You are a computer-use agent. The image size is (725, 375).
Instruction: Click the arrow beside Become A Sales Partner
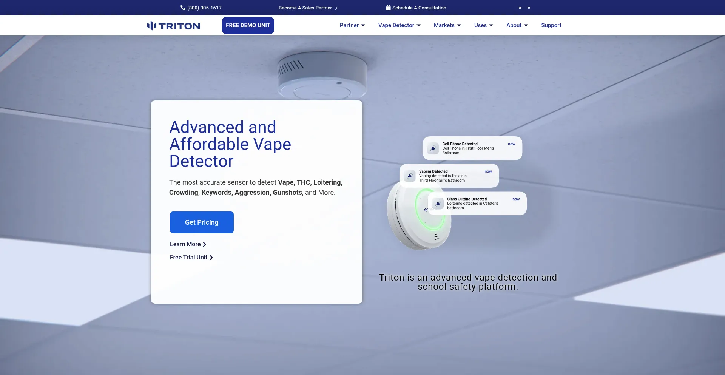coord(336,8)
